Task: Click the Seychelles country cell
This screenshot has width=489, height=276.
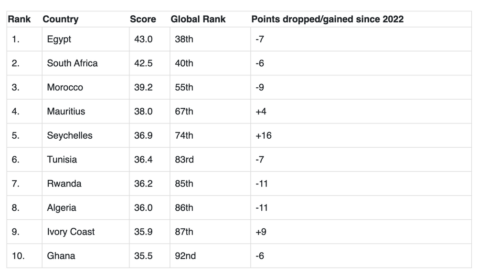Action: point(70,135)
